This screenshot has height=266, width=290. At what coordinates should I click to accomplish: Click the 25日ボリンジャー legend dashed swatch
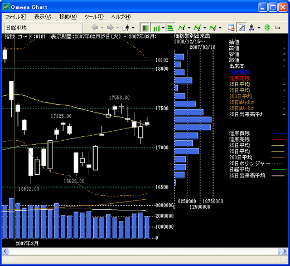[x=278, y=164]
